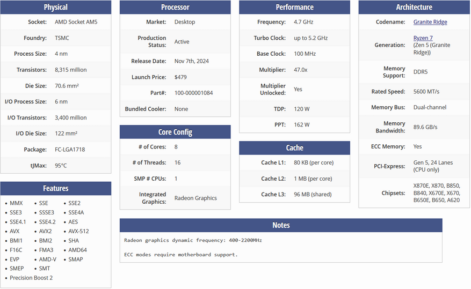Click the 6 nm I/O process value

point(61,102)
